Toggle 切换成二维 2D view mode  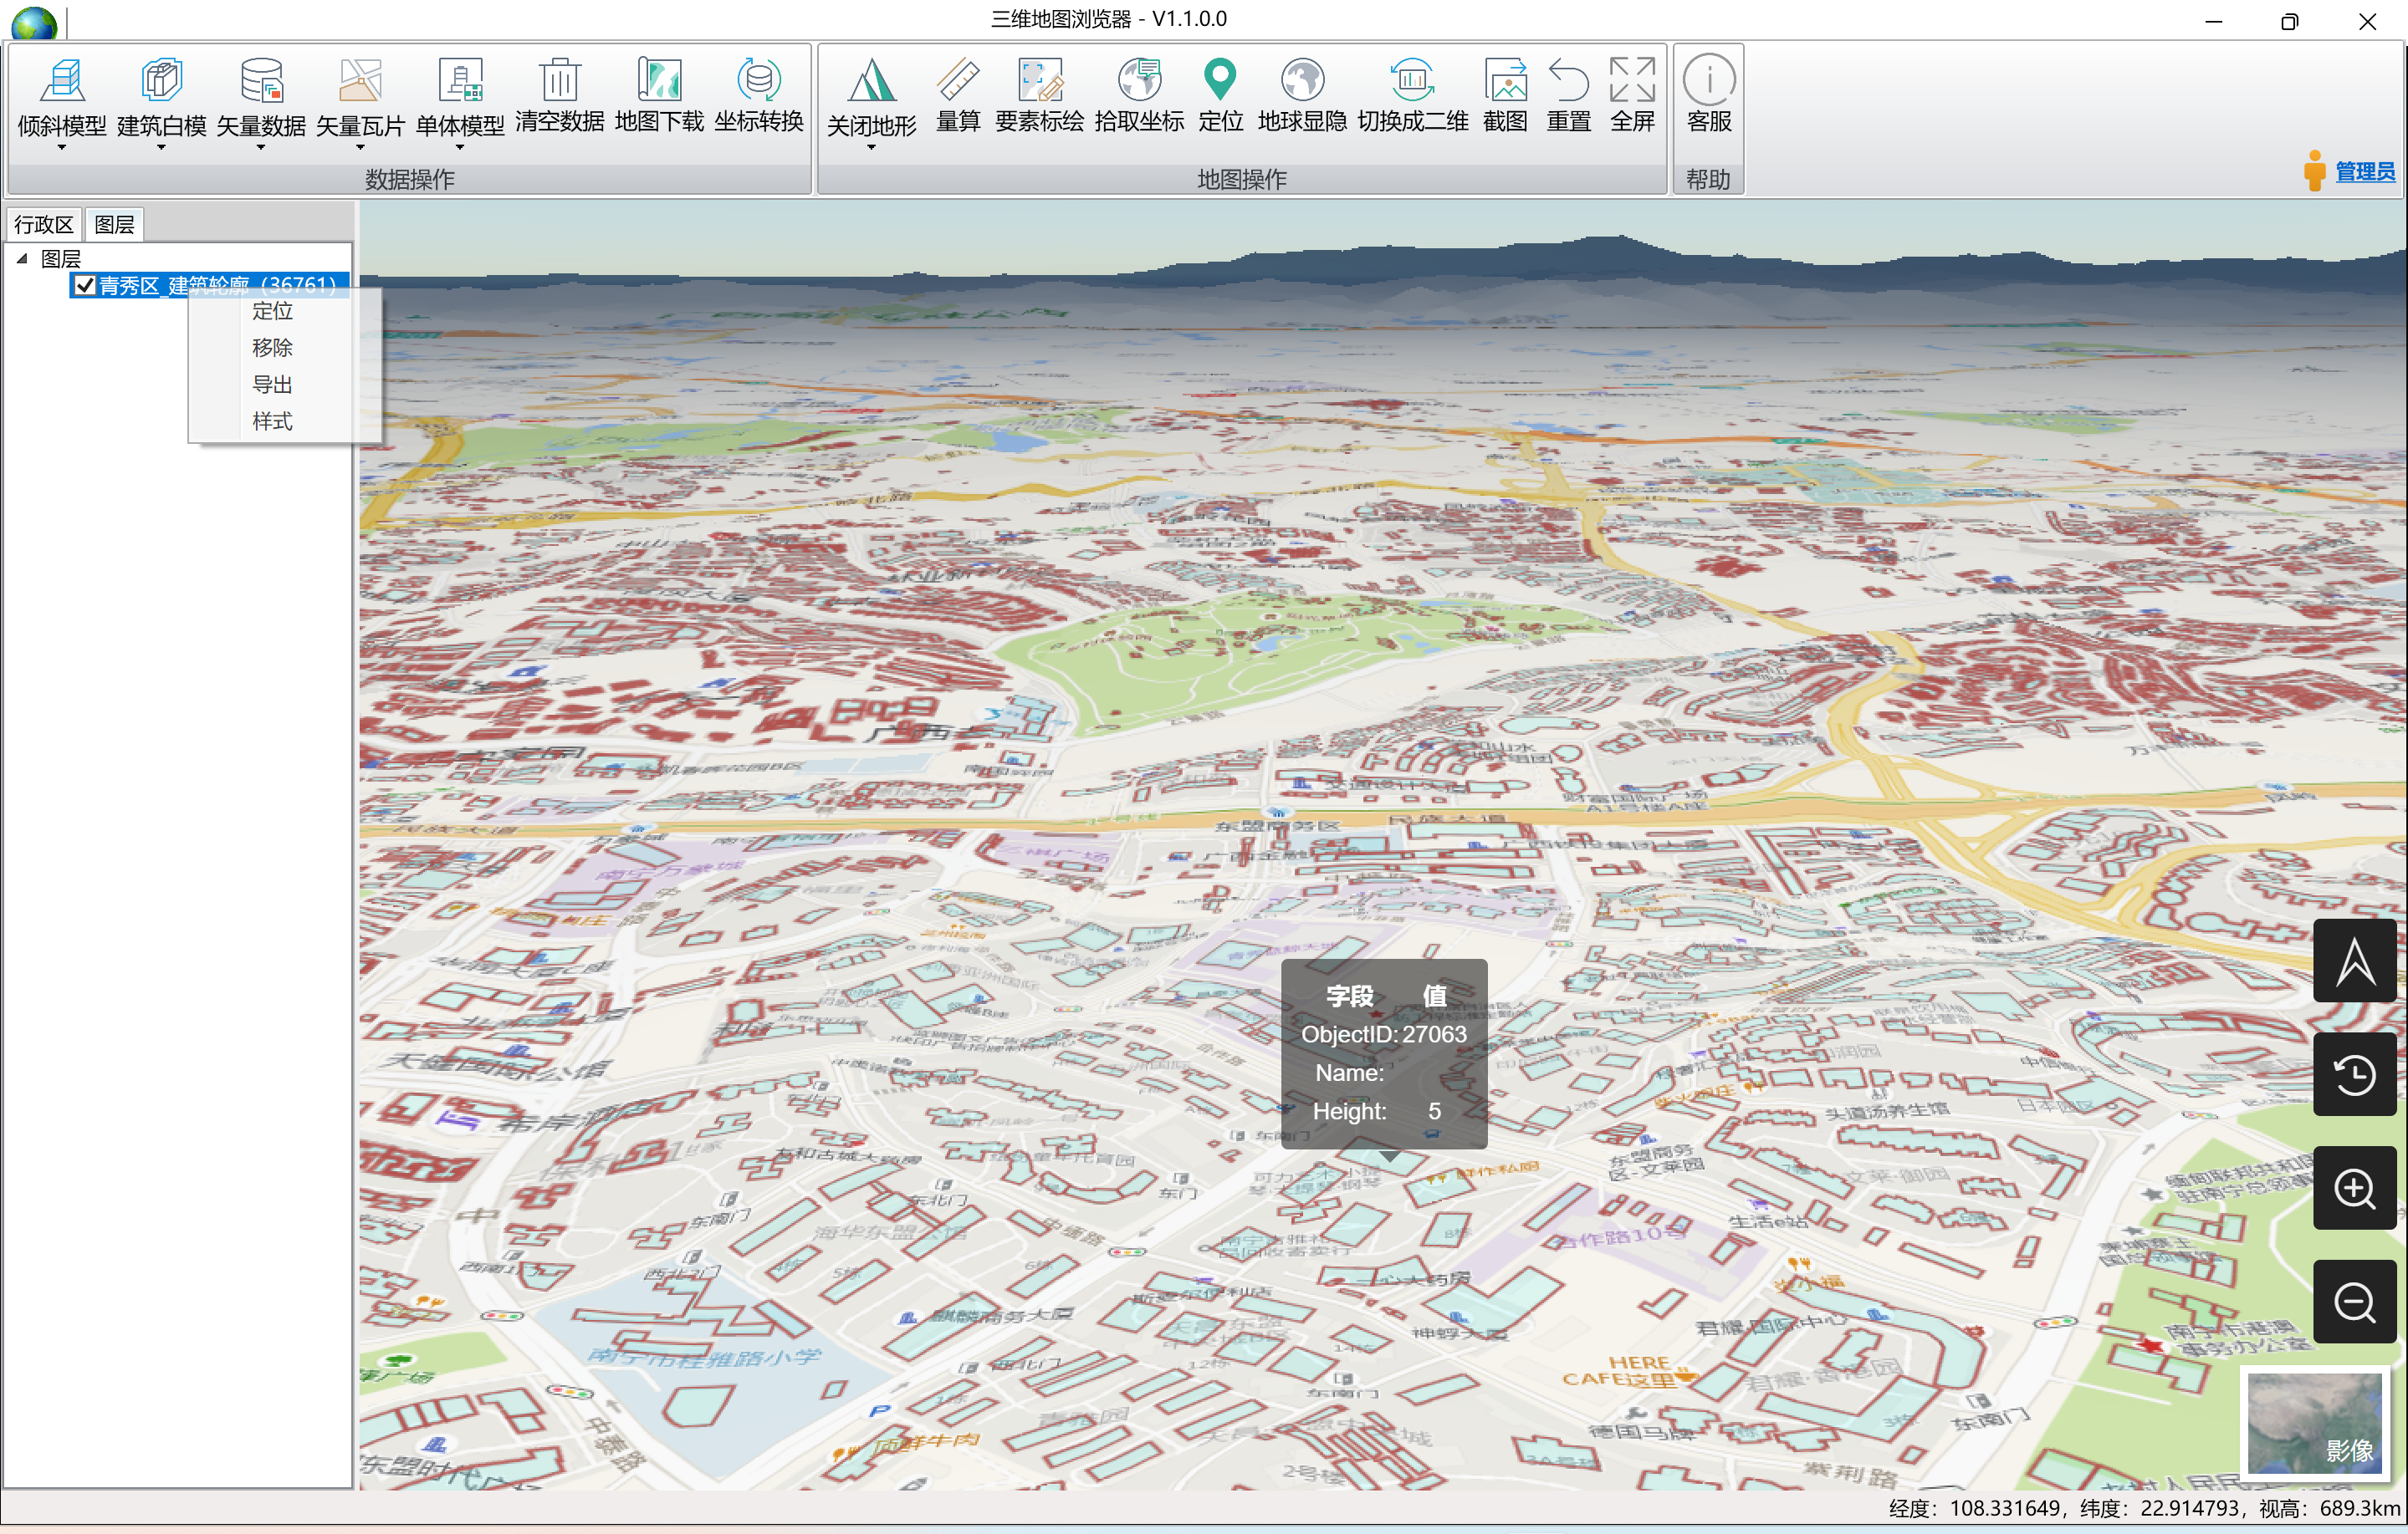pyautogui.click(x=1412, y=80)
